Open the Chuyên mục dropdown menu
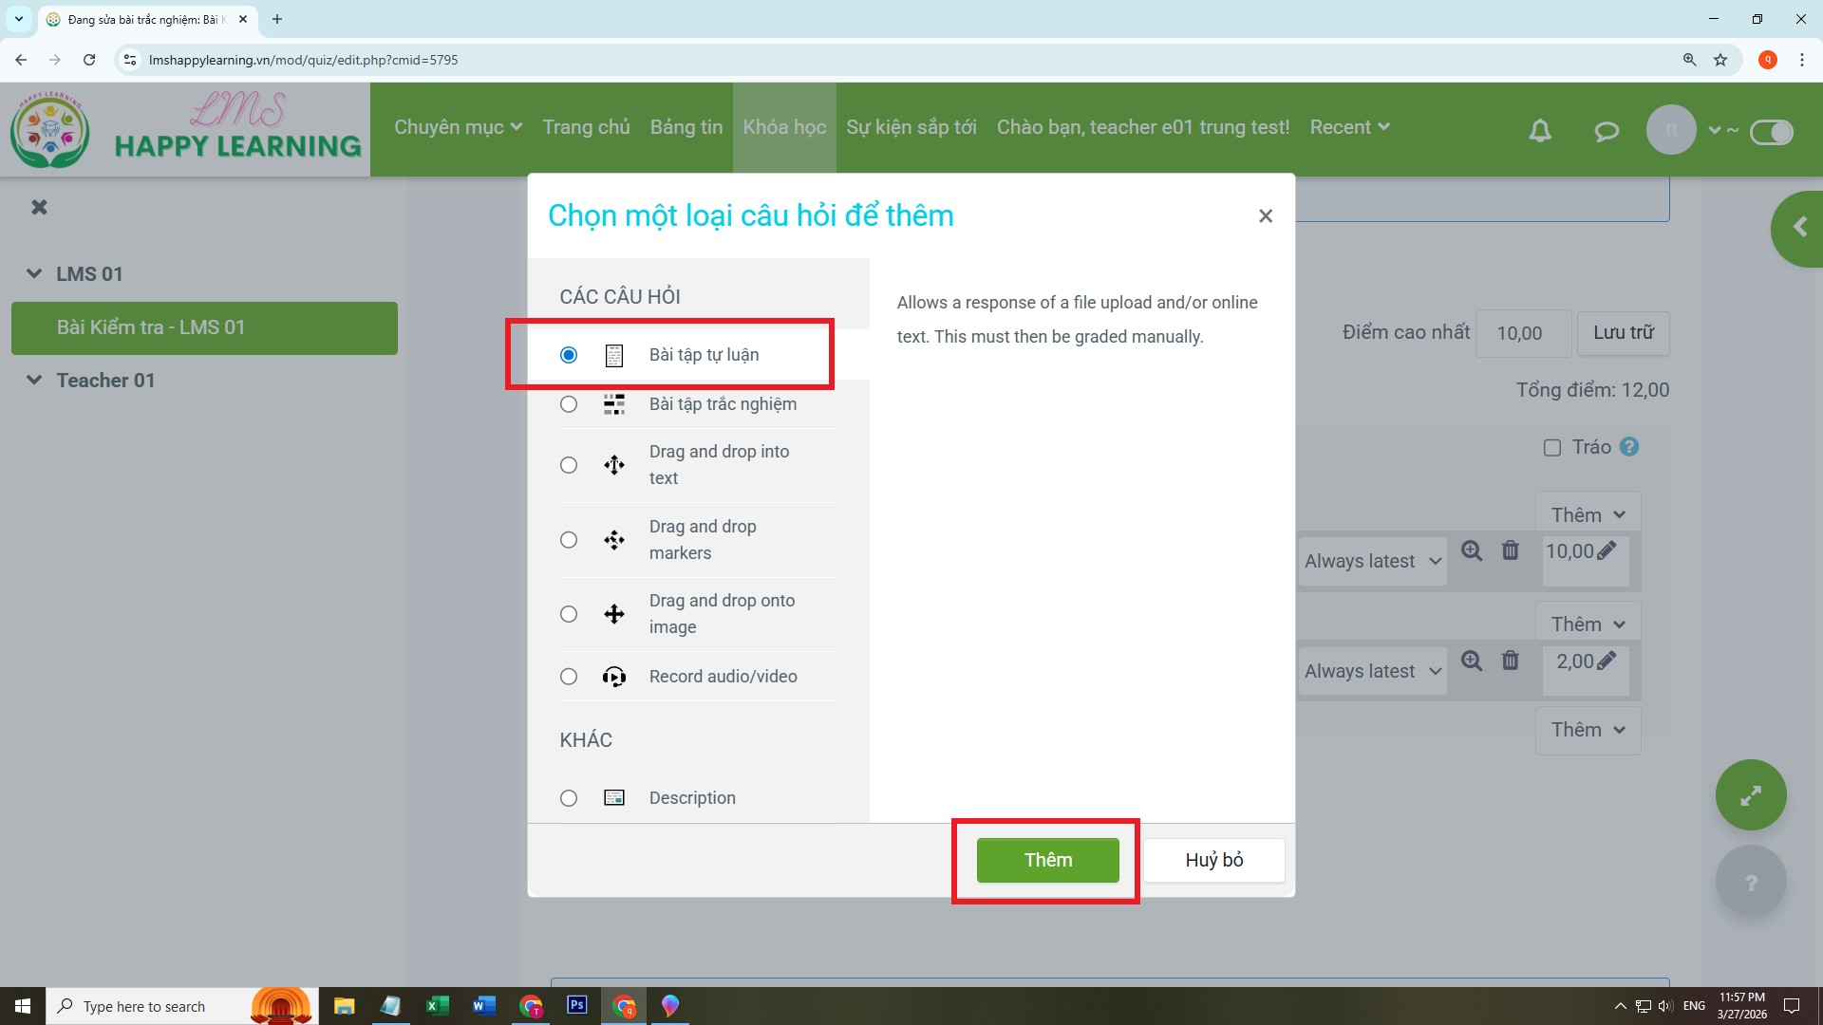1823x1025 pixels. pyautogui.click(x=458, y=127)
